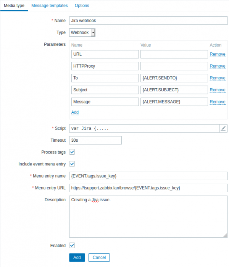Open the Options tab
Viewport: 229px width, 267px height.
[x=82, y=6]
